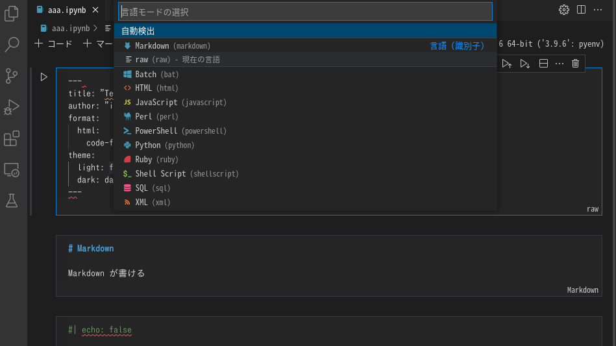
Task: Select XML language mode
Action: coord(305,203)
